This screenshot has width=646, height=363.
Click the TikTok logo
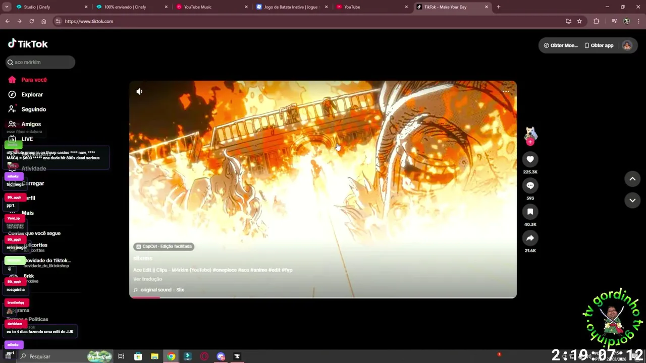(28, 44)
